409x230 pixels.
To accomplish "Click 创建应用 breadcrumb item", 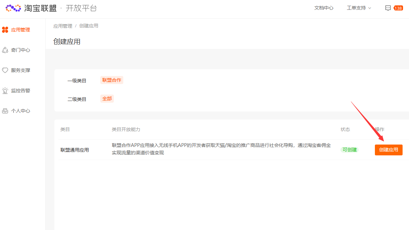I will tap(89, 26).
